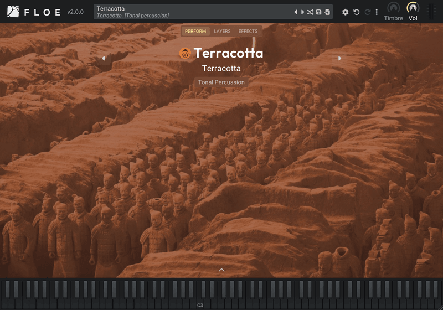This screenshot has width=443, height=310.
Task: Shuffle to a random preset
Action: 310,12
